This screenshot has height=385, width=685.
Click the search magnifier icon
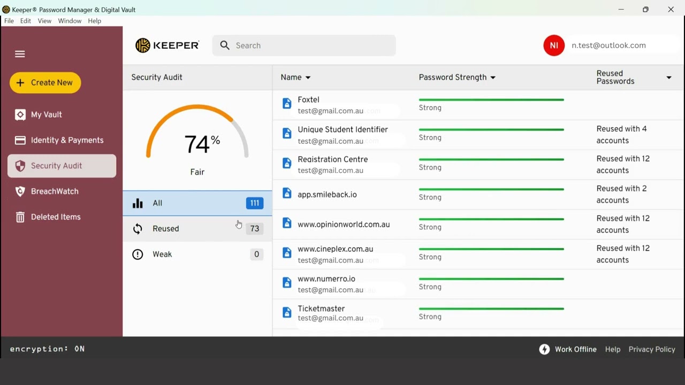point(225,45)
